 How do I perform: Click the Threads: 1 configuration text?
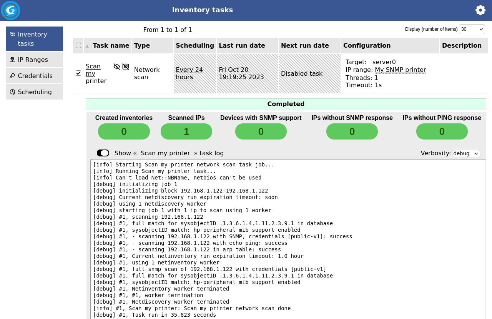click(362, 78)
